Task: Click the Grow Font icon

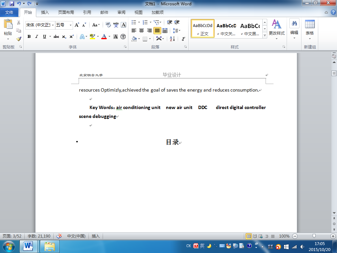Action: coord(77,25)
